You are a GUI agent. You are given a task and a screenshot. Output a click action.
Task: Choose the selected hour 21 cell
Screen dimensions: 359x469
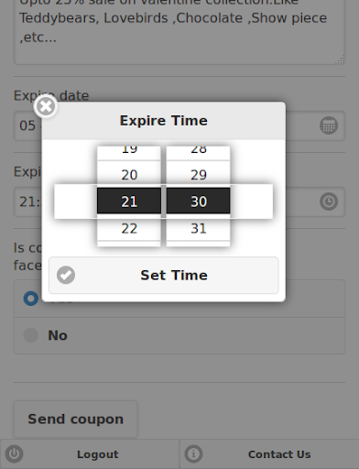click(129, 201)
